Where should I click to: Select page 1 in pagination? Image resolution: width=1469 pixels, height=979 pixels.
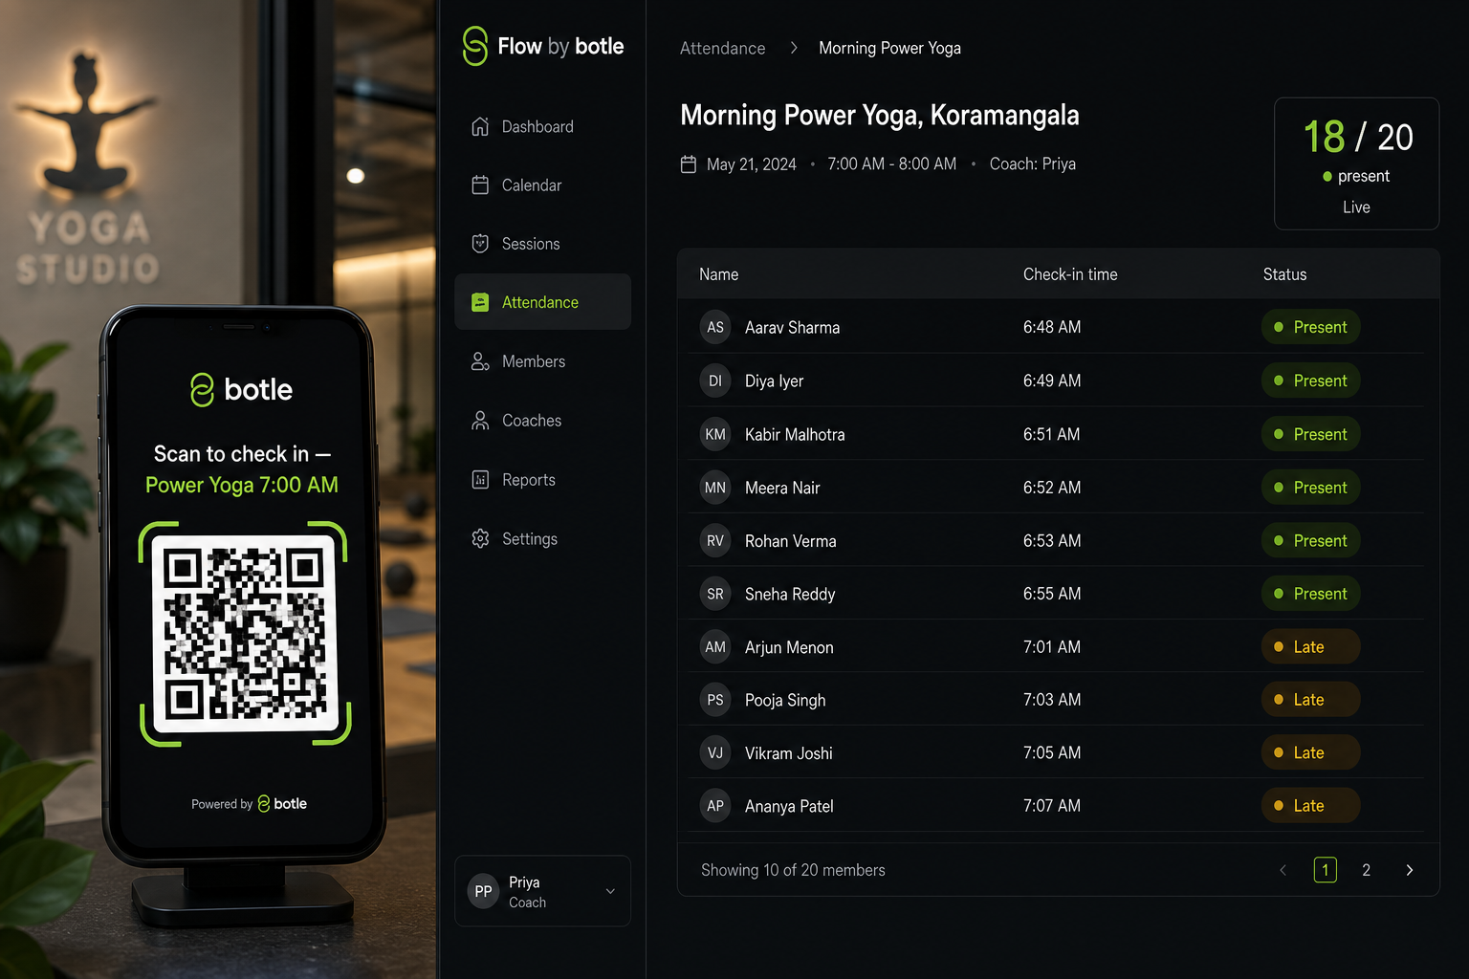tap(1326, 870)
